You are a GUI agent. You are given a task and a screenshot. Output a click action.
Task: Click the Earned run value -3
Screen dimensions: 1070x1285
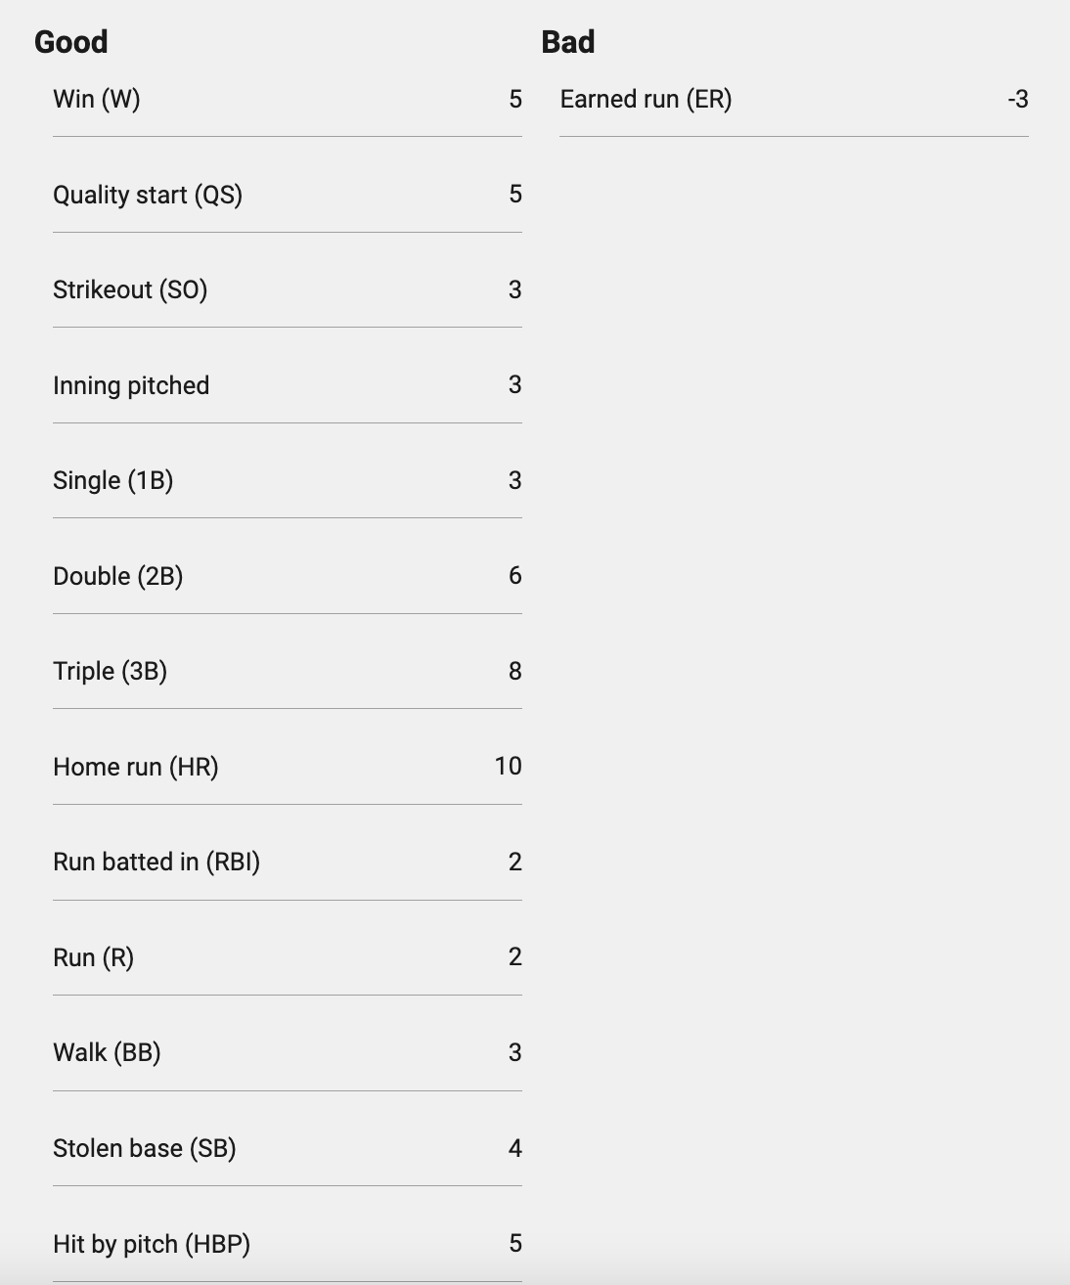[x=1017, y=100]
